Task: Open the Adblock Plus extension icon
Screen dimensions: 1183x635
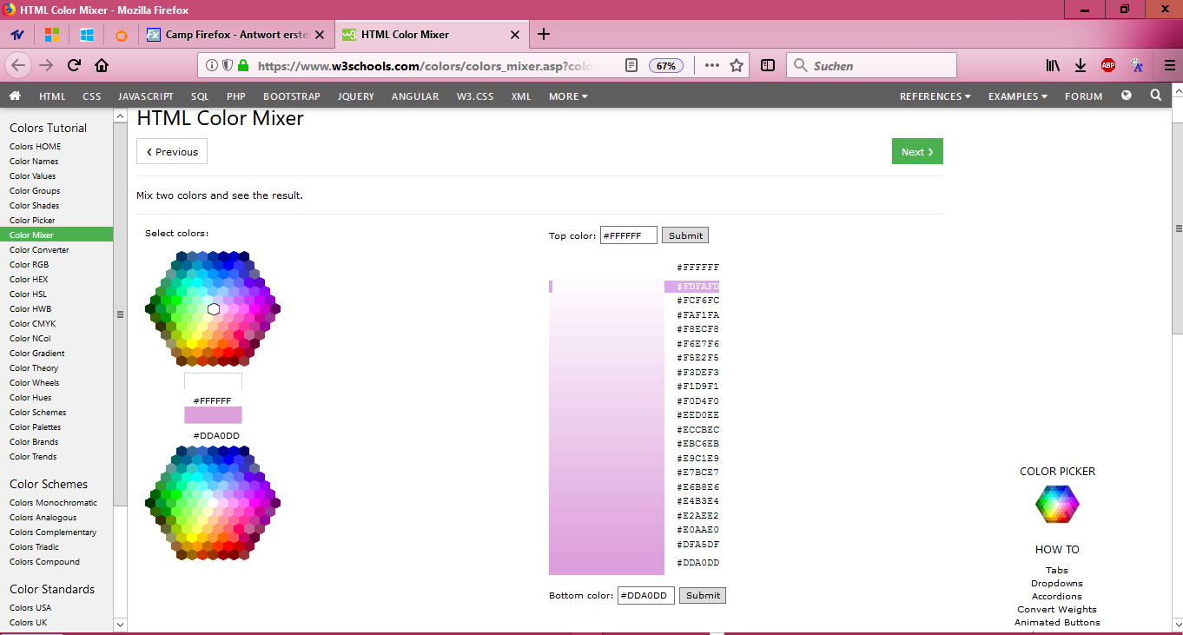Action: point(1107,66)
